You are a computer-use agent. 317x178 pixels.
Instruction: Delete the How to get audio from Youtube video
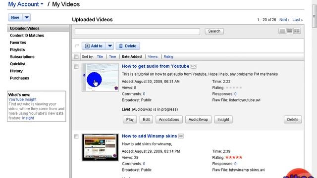[293, 120]
